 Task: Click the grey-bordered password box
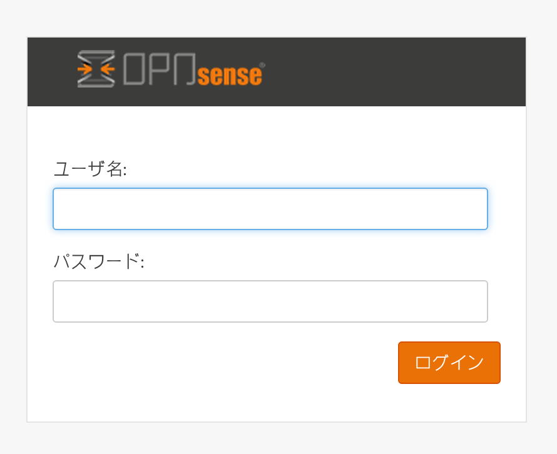[270, 301]
